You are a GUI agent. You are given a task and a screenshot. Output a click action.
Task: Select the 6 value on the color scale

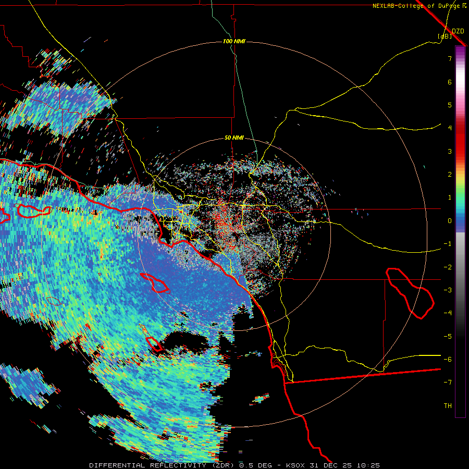450,82
